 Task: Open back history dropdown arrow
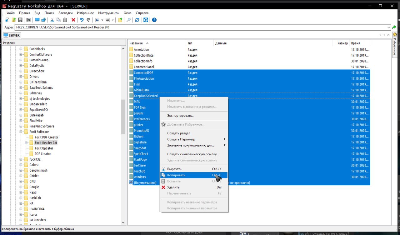(102, 20)
